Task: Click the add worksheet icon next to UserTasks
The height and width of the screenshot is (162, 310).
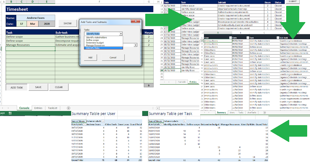Action: click(265, 112)
